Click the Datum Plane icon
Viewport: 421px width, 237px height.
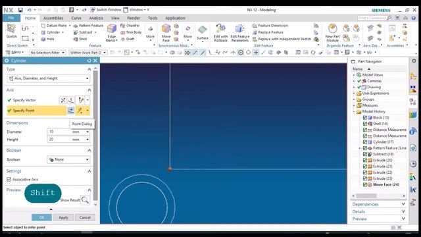click(x=43, y=26)
